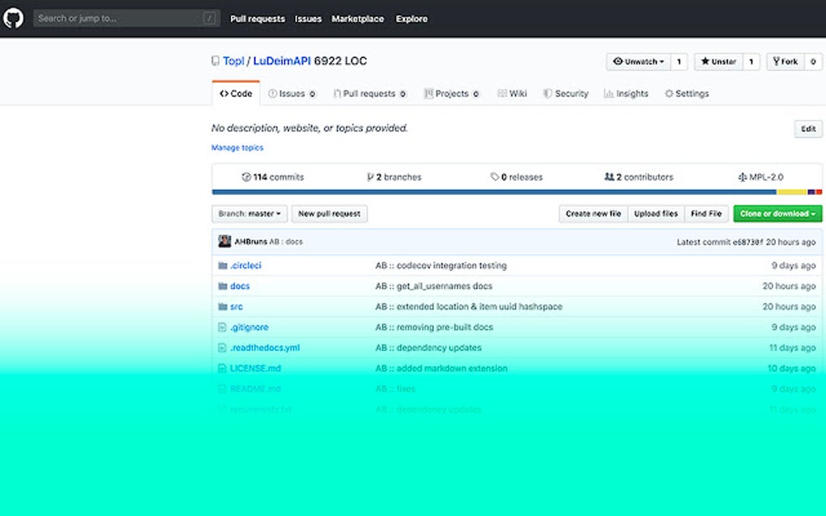Image resolution: width=826 pixels, height=516 pixels.
Task: View the MPL-2.0 license scale icon
Action: 743,176
